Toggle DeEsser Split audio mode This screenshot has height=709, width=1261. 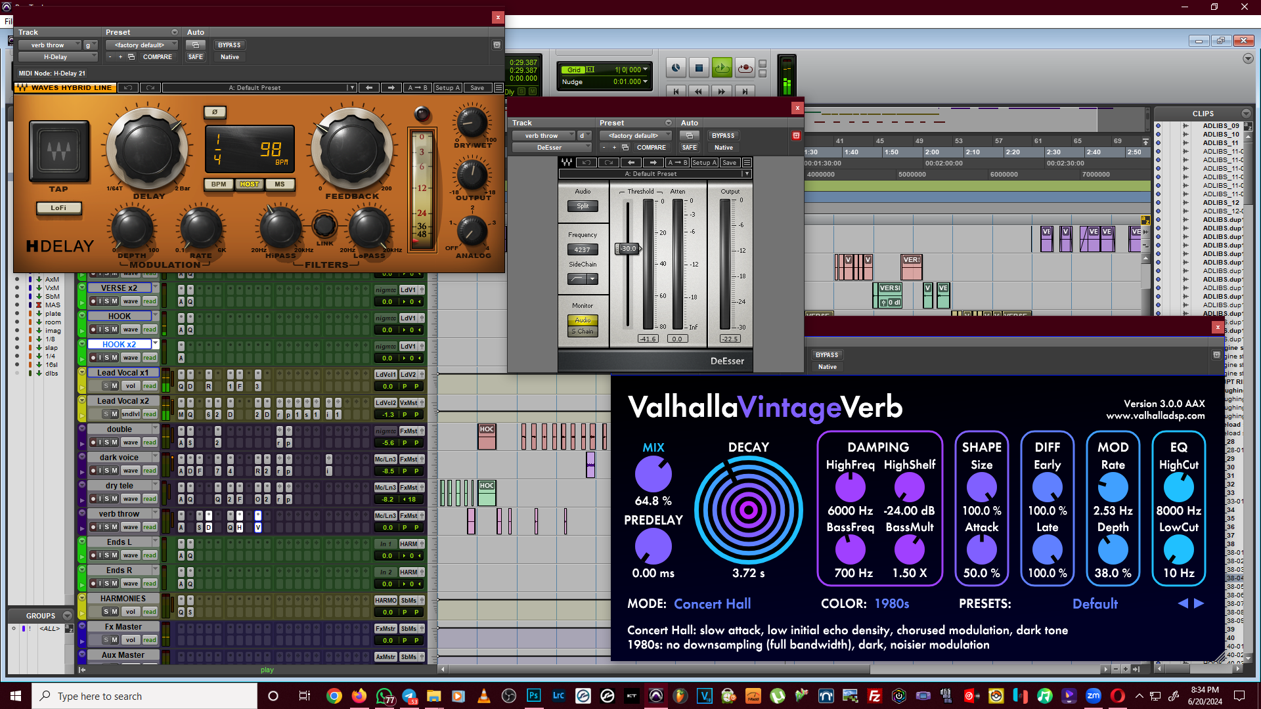coord(583,206)
